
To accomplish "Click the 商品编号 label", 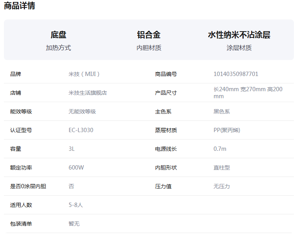I will point(166,74).
